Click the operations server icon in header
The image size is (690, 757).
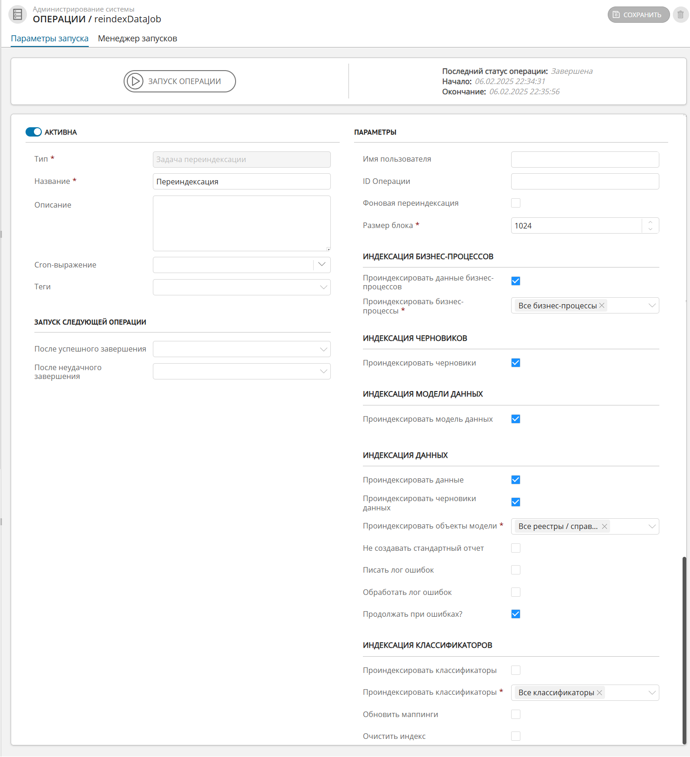pos(18,14)
